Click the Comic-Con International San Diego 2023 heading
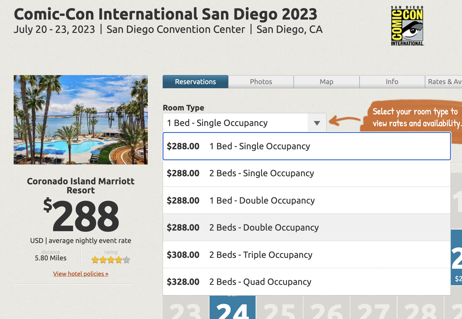This screenshot has width=462, height=319. (x=165, y=14)
